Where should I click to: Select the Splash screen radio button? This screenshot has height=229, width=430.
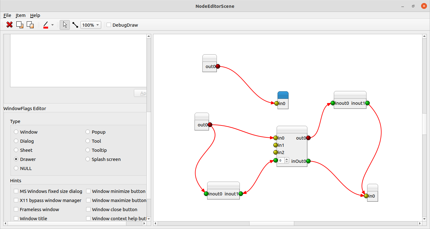[88, 159]
